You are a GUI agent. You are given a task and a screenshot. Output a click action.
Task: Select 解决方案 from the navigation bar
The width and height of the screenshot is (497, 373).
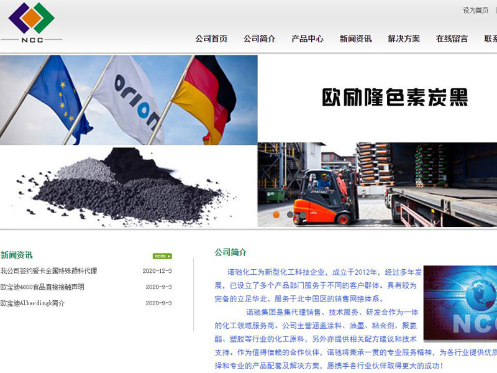click(404, 39)
